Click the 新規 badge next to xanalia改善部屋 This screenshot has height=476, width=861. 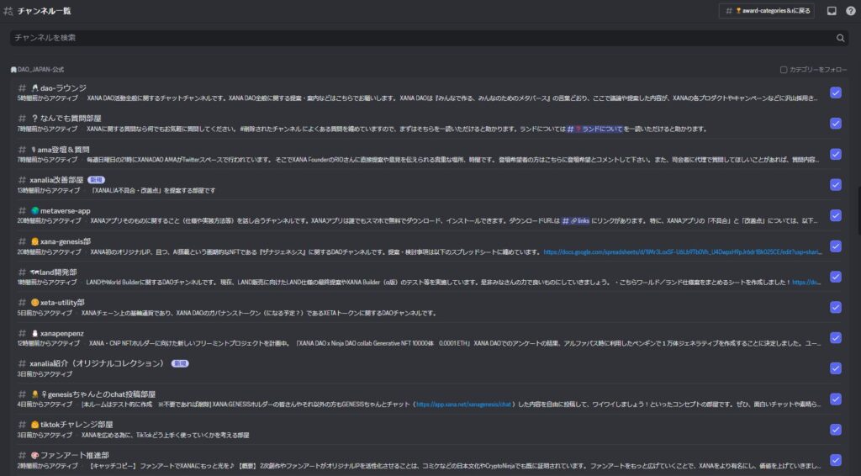[x=96, y=179]
